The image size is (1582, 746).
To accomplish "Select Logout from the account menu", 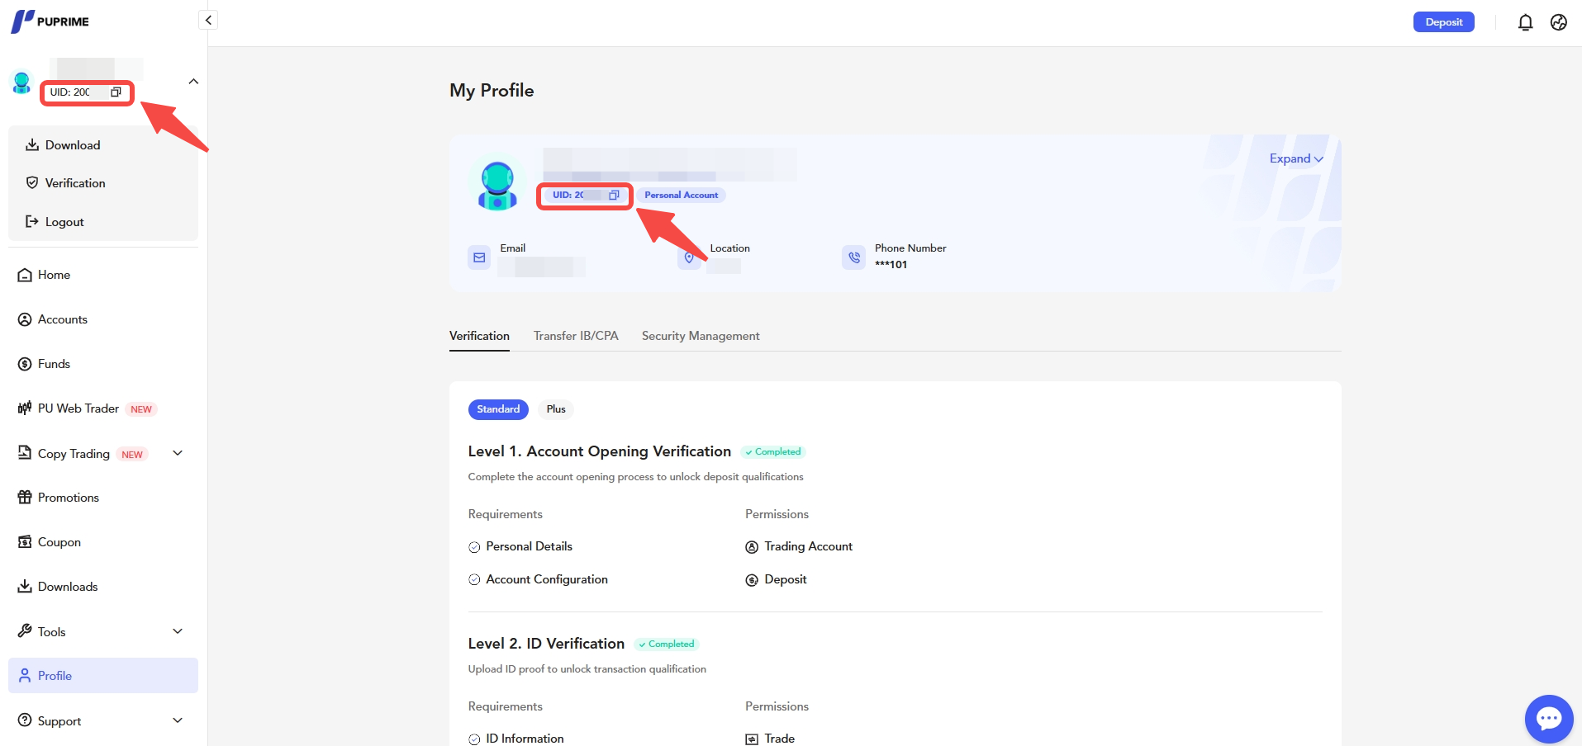I will 64,222.
